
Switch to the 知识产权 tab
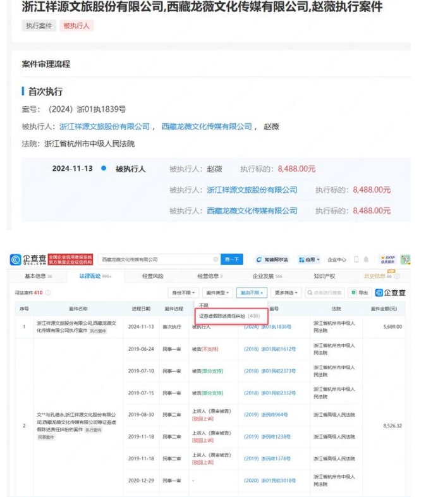pos(324,276)
